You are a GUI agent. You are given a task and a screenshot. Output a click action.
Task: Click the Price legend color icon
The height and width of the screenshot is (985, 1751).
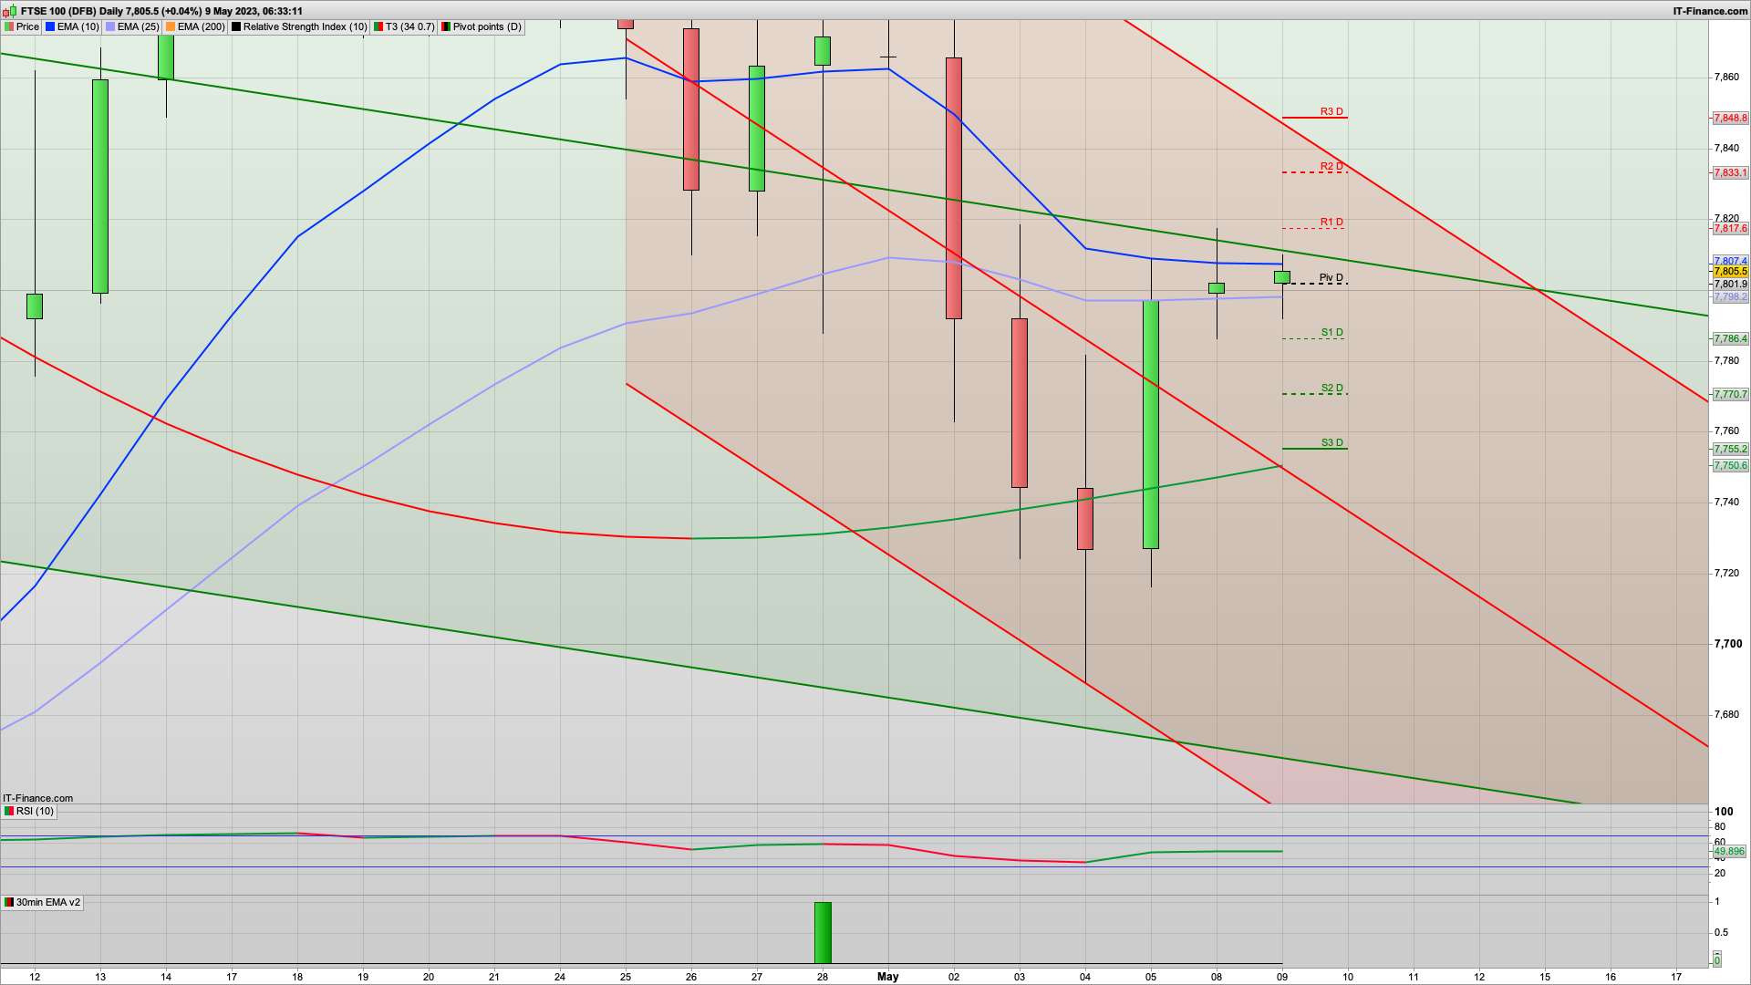[x=9, y=27]
